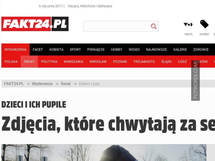Click the Świat breadcrumb link
The width and height of the screenshot is (215, 161).
pyautogui.click(x=66, y=84)
